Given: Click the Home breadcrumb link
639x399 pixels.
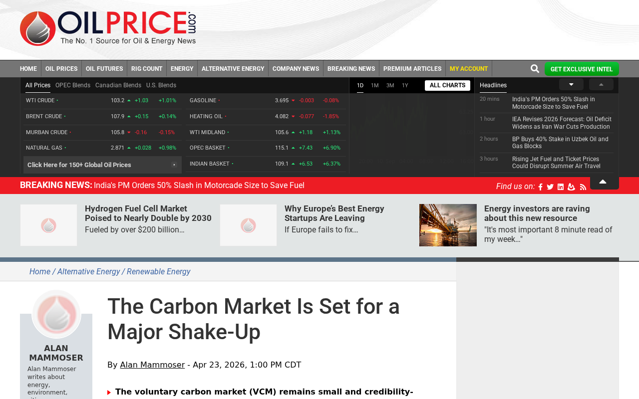Looking at the screenshot, I should (x=40, y=272).
